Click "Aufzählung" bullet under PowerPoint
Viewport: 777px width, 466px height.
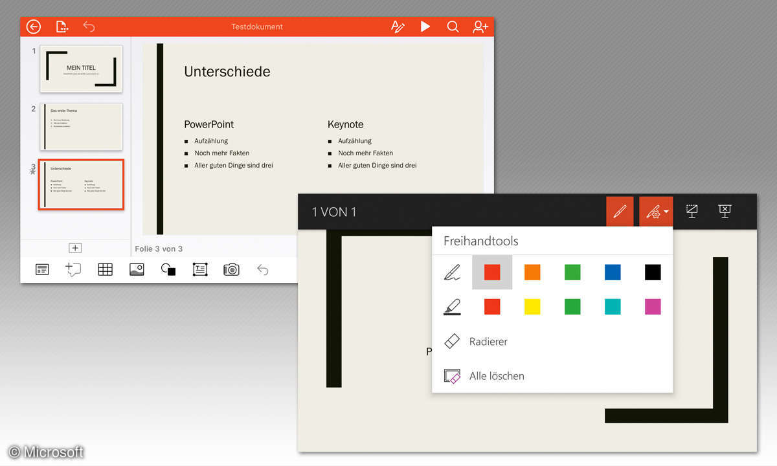[211, 141]
